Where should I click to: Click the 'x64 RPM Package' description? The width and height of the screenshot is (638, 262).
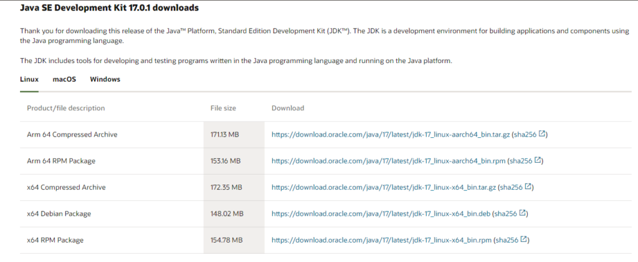click(55, 240)
